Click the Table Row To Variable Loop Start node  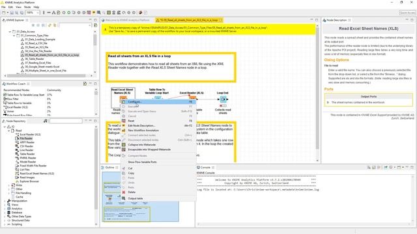point(158,97)
